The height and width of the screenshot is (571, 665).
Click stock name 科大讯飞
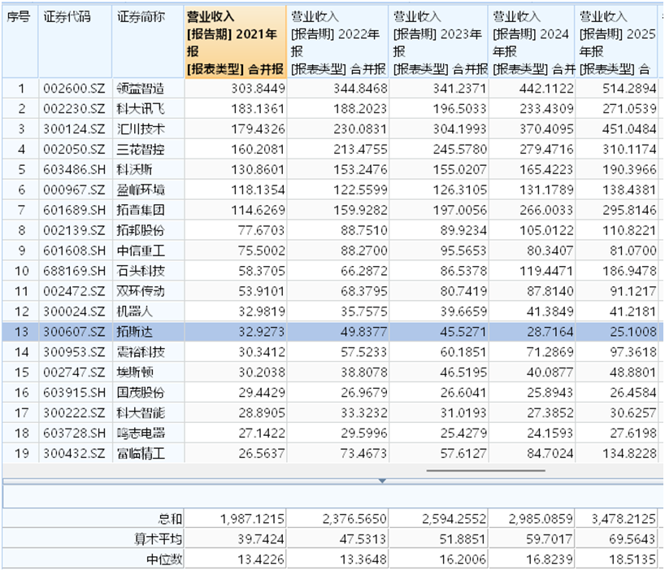pos(141,109)
